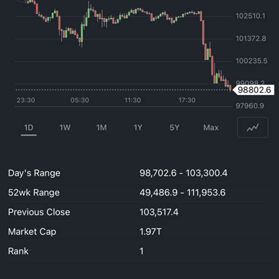
Task: Click the 101372.8 price axis label
Action: (251, 39)
